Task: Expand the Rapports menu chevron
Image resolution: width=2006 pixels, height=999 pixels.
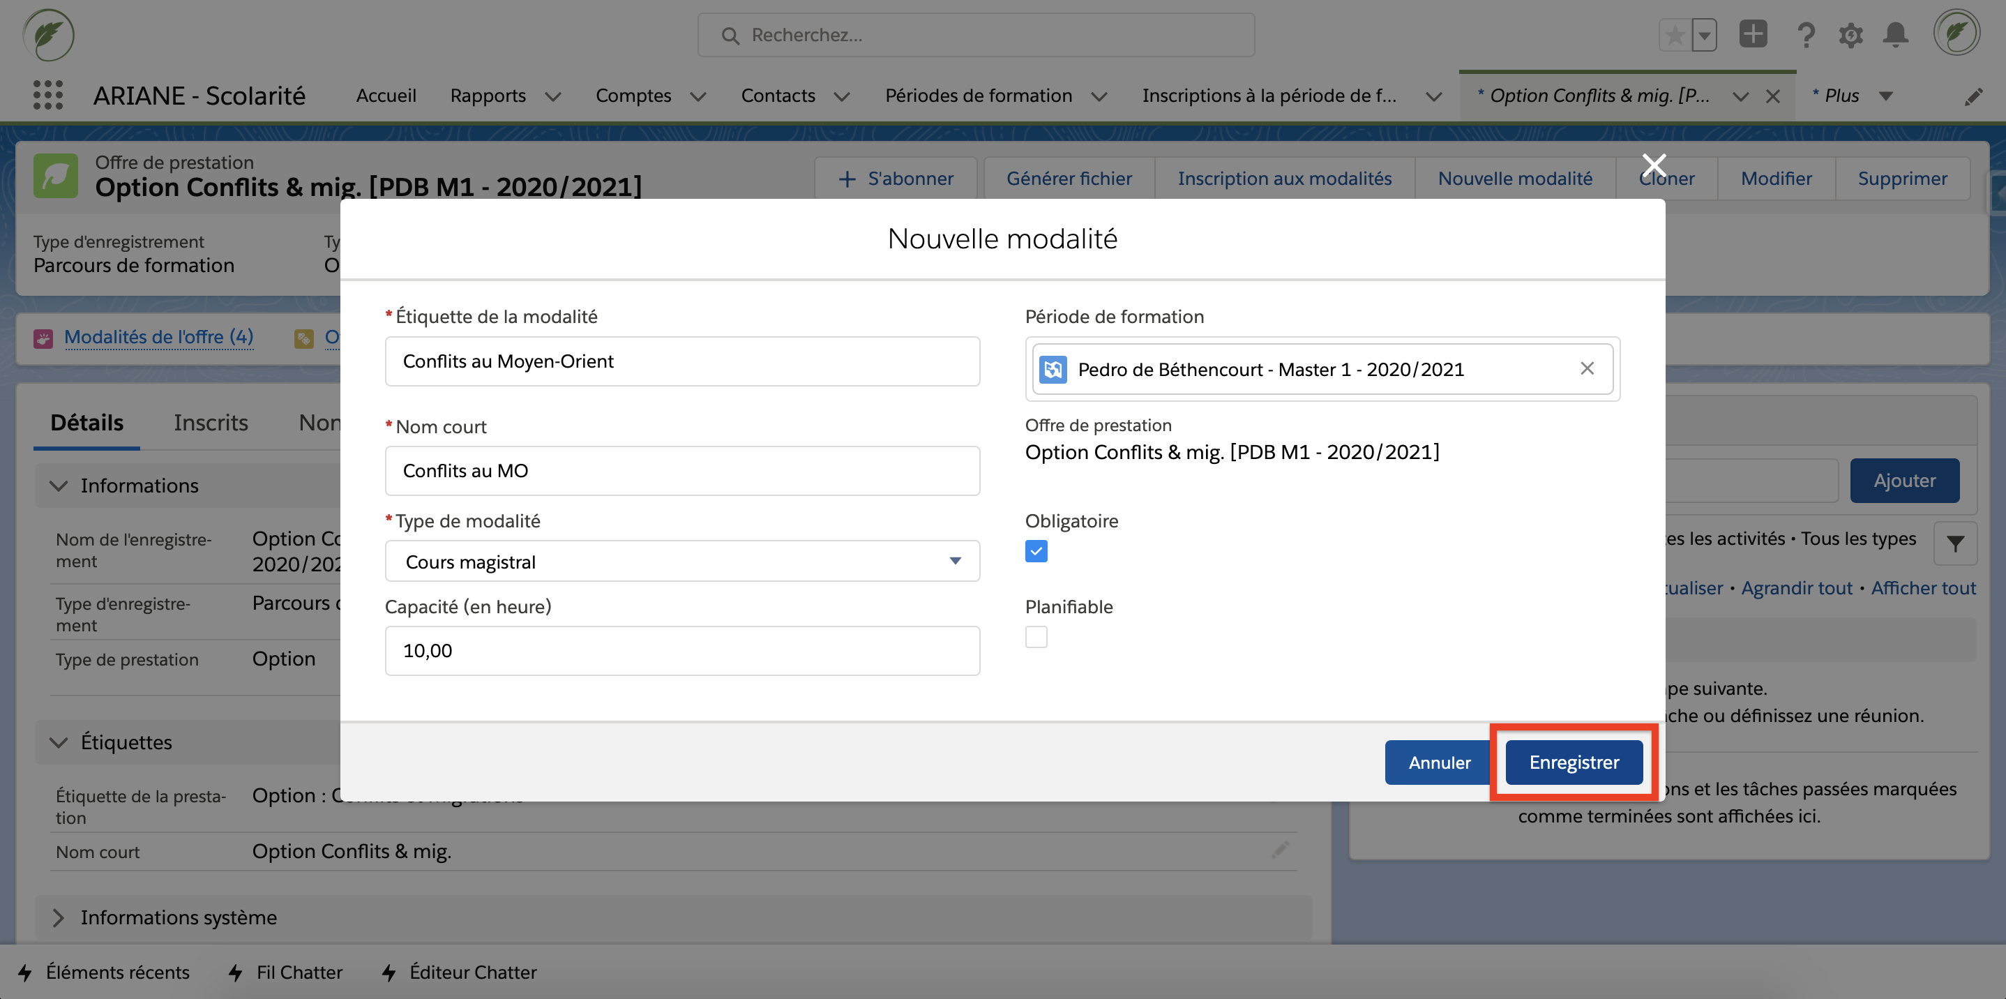Action: (553, 96)
